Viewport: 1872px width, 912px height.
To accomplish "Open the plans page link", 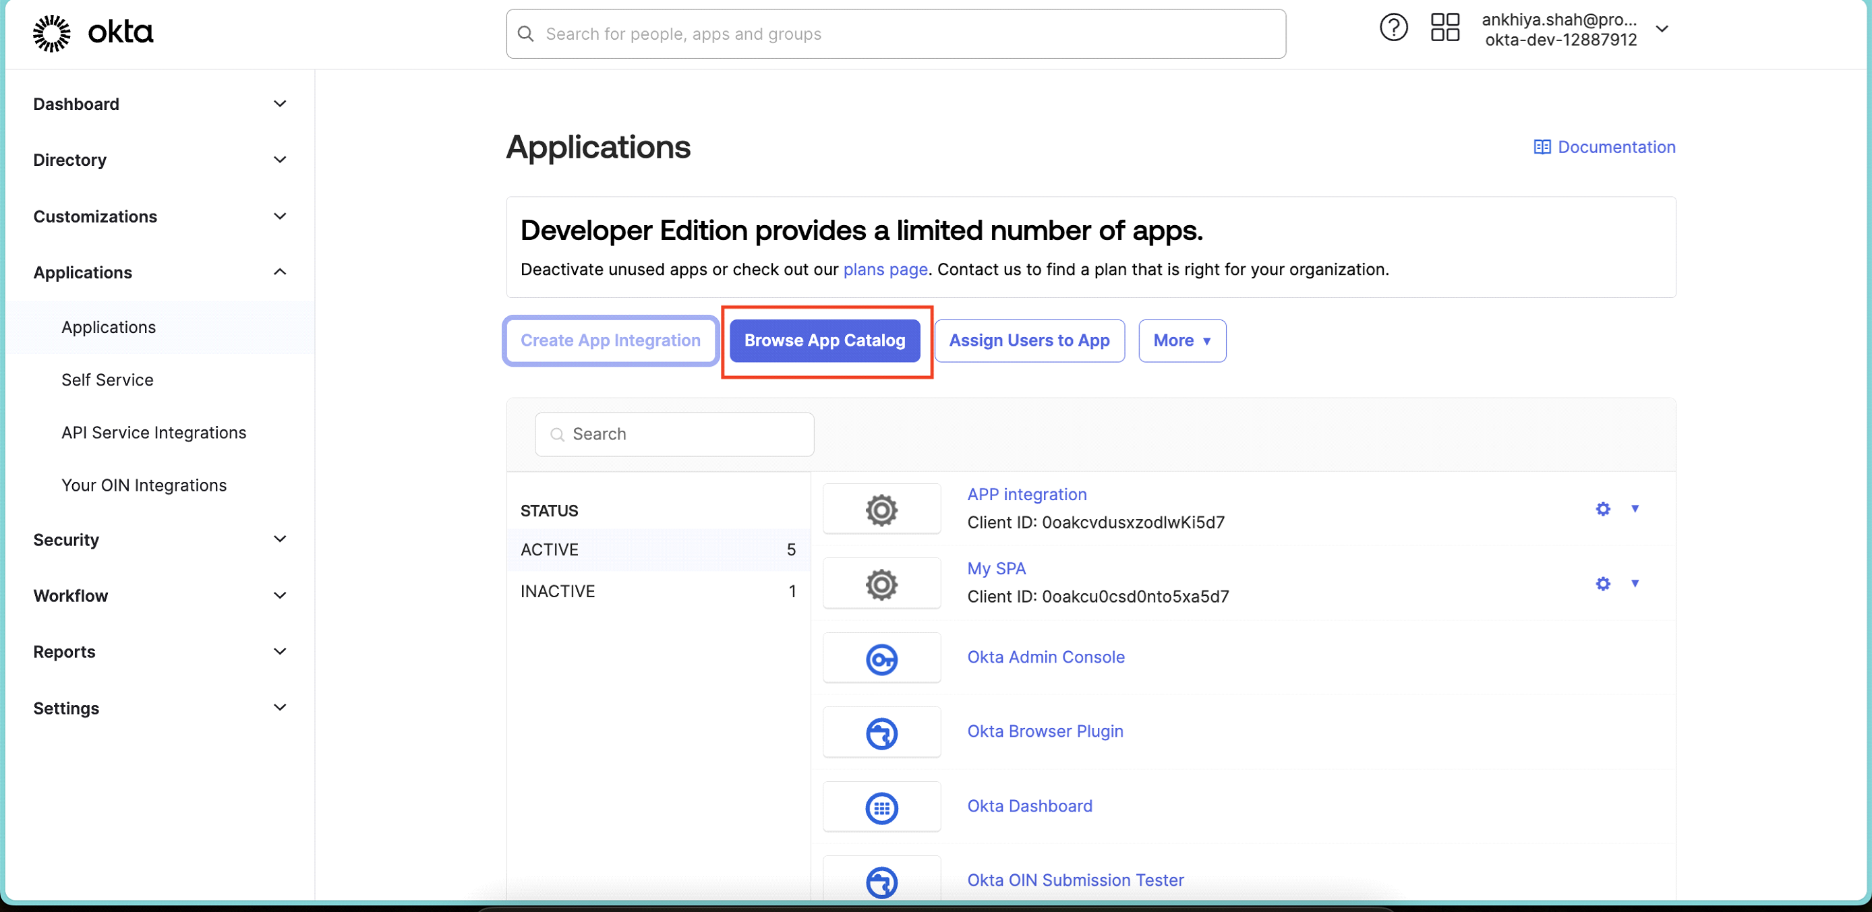I will pyautogui.click(x=884, y=270).
